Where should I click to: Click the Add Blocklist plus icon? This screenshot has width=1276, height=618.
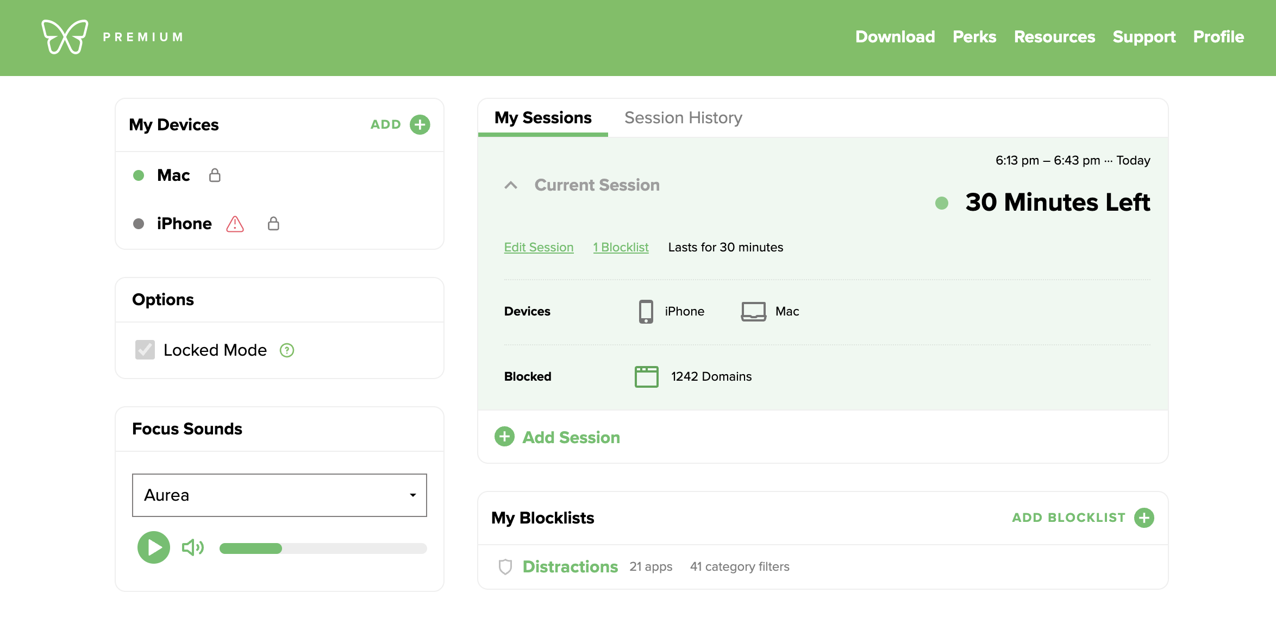pyautogui.click(x=1144, y=518)
